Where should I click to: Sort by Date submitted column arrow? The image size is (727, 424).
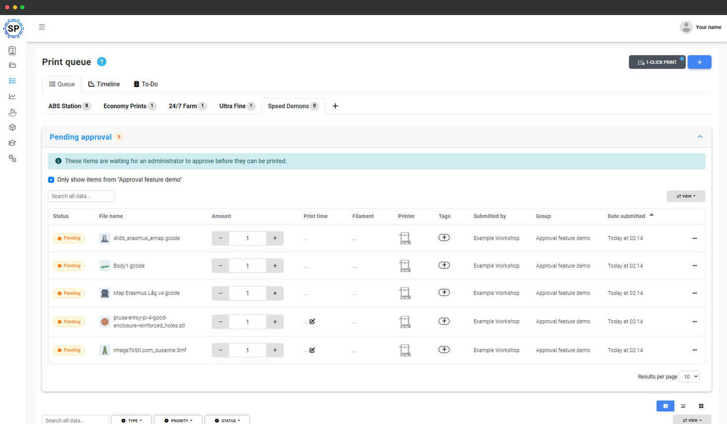652,215
